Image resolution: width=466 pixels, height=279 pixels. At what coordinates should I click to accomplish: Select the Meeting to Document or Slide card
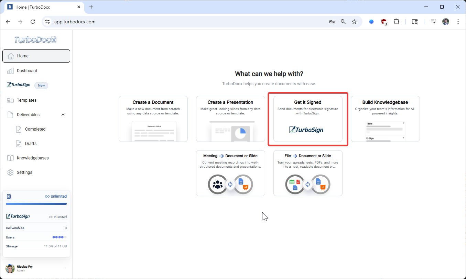tap(230, 173)
